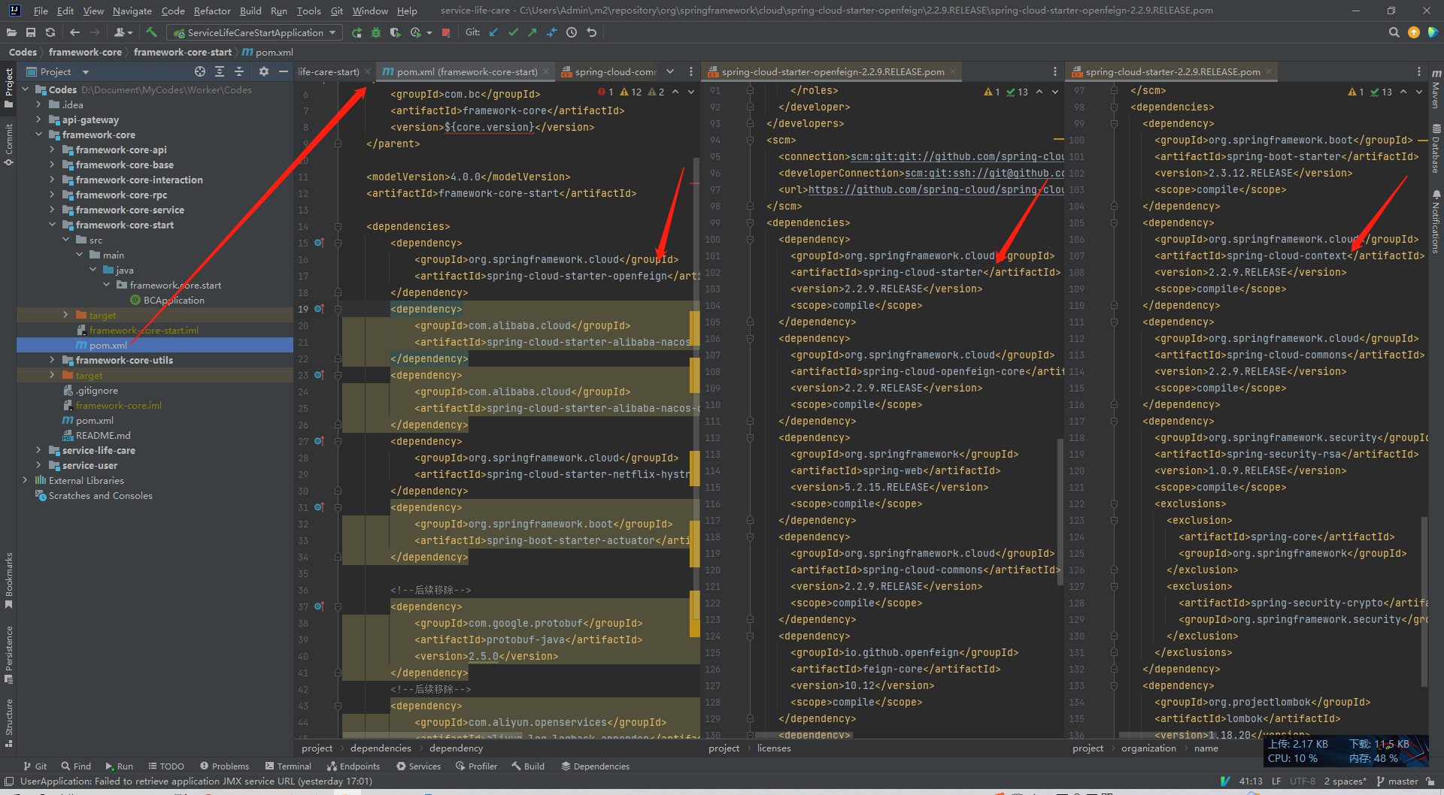
Task: Rollback changes with the Git undo icon
Action: pos(592,32)
